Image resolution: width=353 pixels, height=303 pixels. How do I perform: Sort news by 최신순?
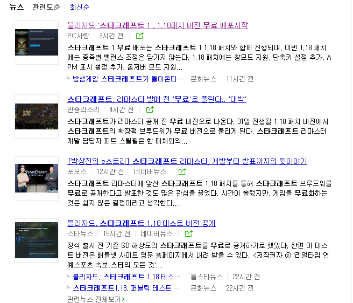pos(80,7)
